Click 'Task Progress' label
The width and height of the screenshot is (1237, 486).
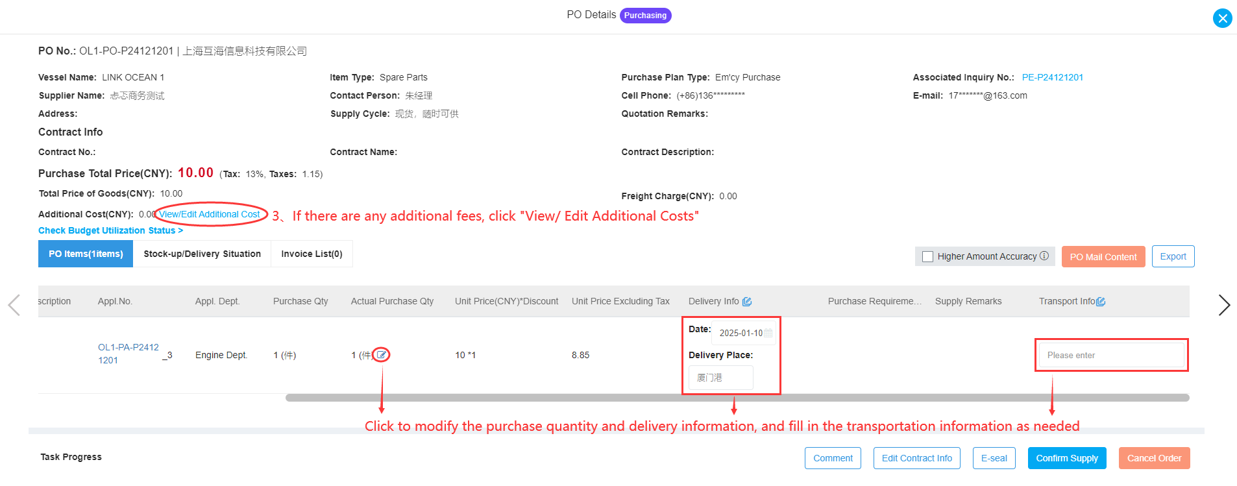point(71,457)
